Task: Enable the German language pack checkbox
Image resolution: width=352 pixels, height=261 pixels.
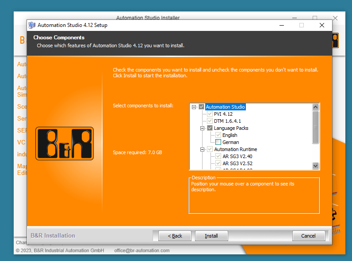Action: (218, 142)
